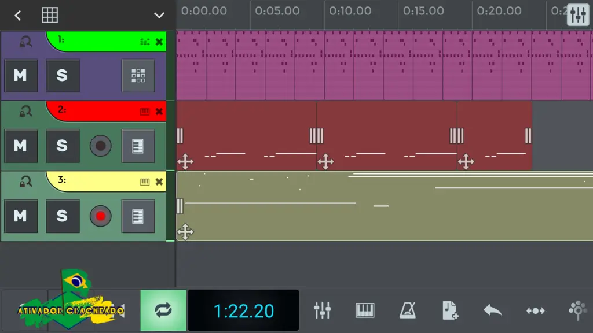Grab move handle of track 2's first clip
This screenshot has height=333, width=593.
185,162
